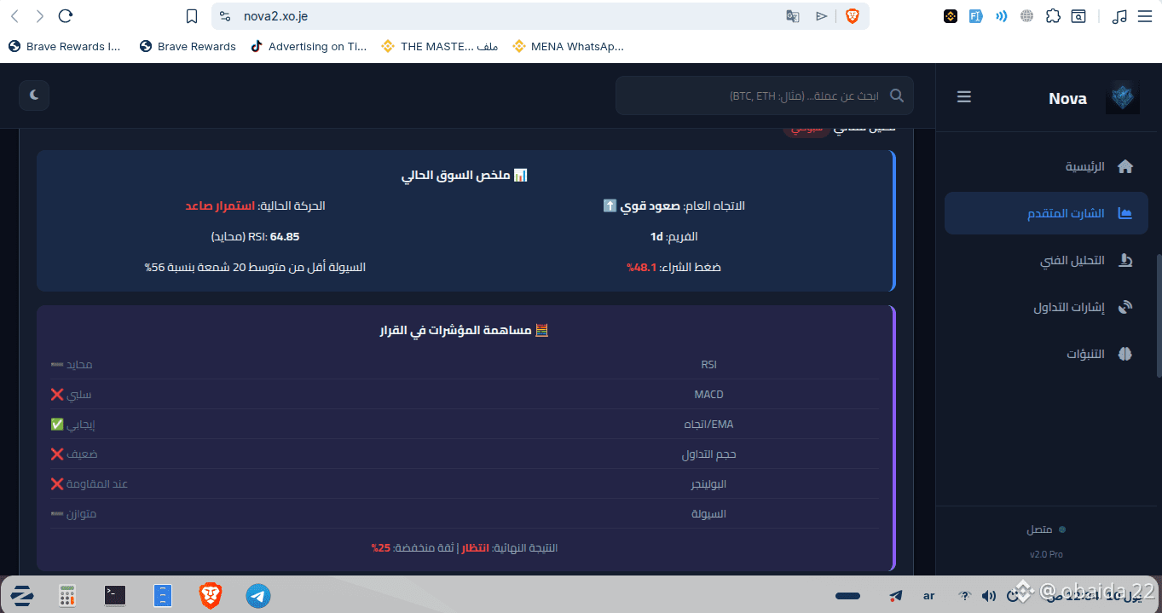Image resolution: width=1162 pixels, height=613 pixels.
Task: Open the MENA WhatsAp... bookmark
Action: pyautogui.click(x=569, y=46)
